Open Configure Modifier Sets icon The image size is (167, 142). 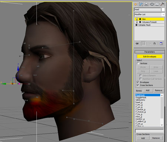point(161,44)
